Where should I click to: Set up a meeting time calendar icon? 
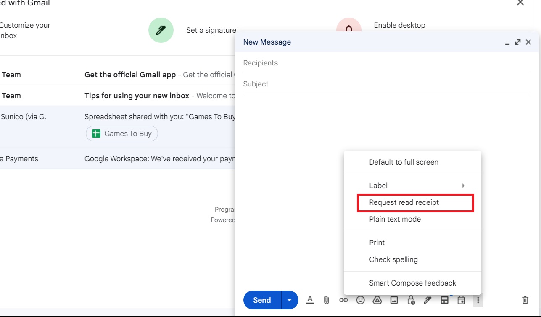(461, 300)
